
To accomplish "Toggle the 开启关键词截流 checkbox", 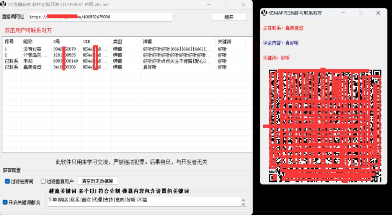I will tap(5, 202).
